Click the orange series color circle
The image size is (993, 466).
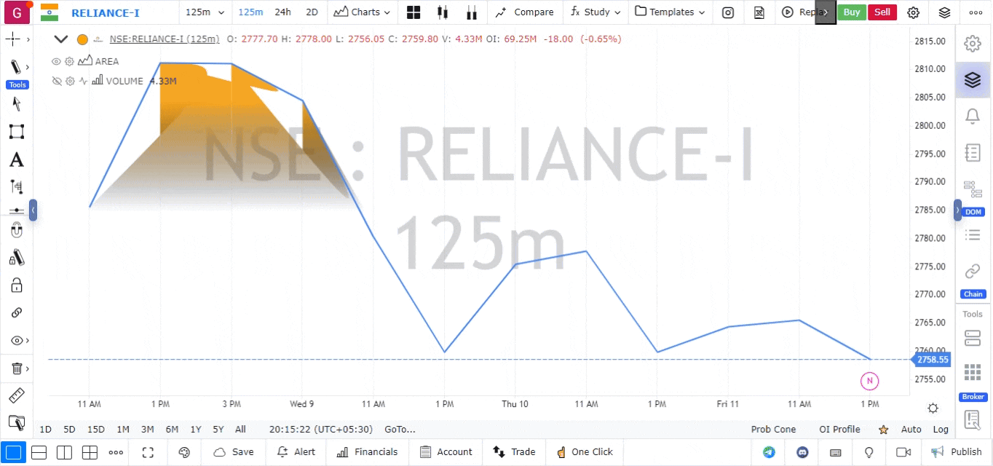[82, 39]
